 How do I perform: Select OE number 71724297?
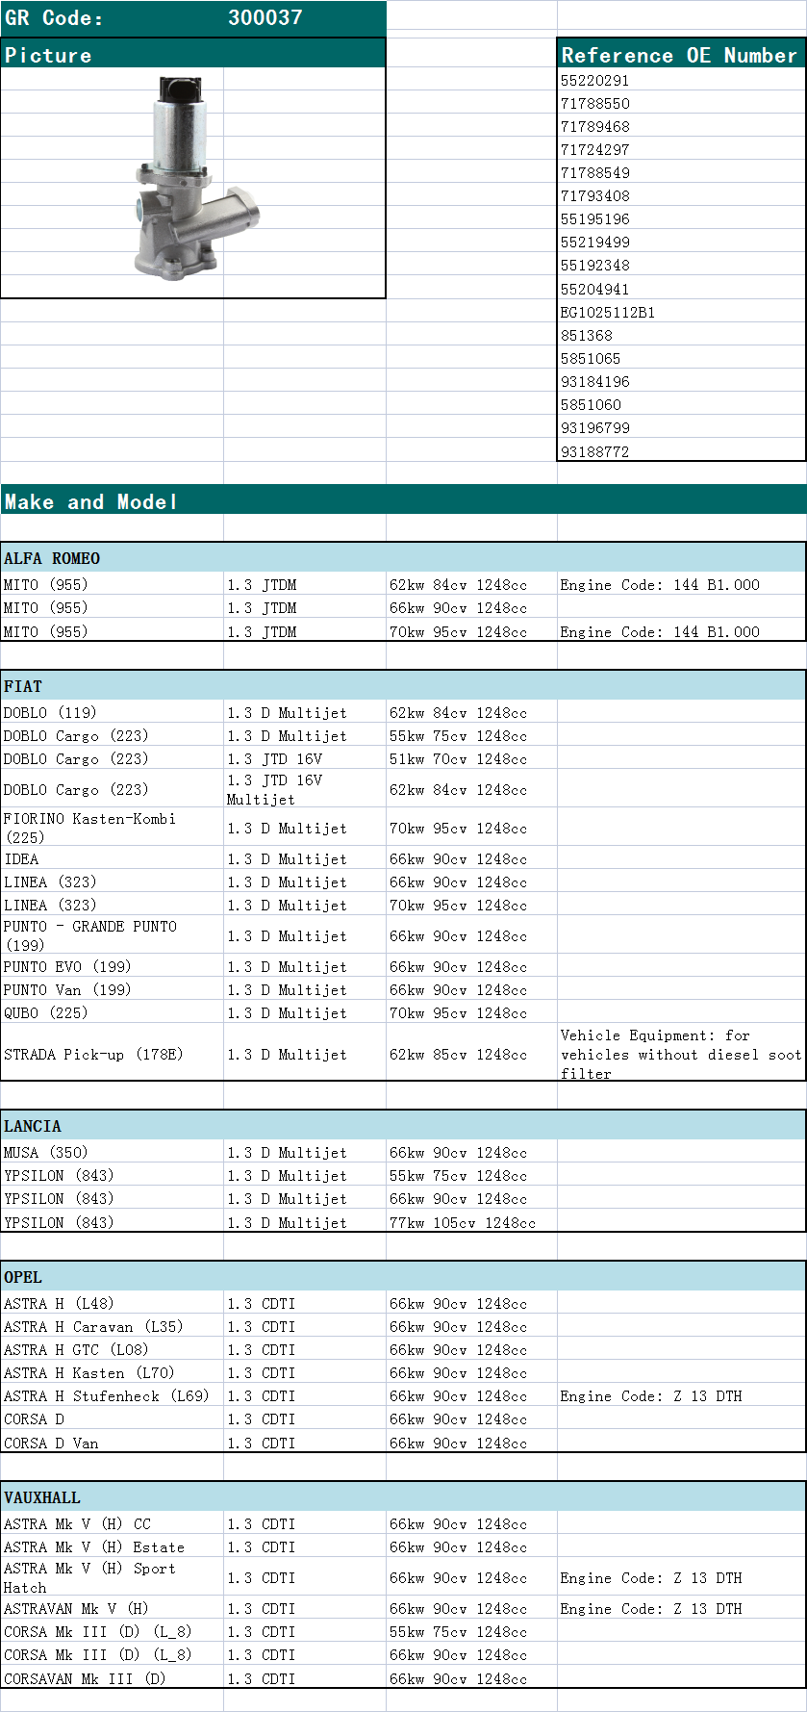[x=681, y=149]
